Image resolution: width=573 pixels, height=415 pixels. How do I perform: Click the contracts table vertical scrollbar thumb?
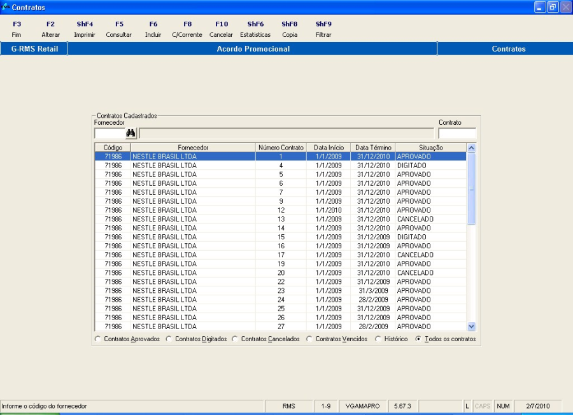(x=471, y=188)
